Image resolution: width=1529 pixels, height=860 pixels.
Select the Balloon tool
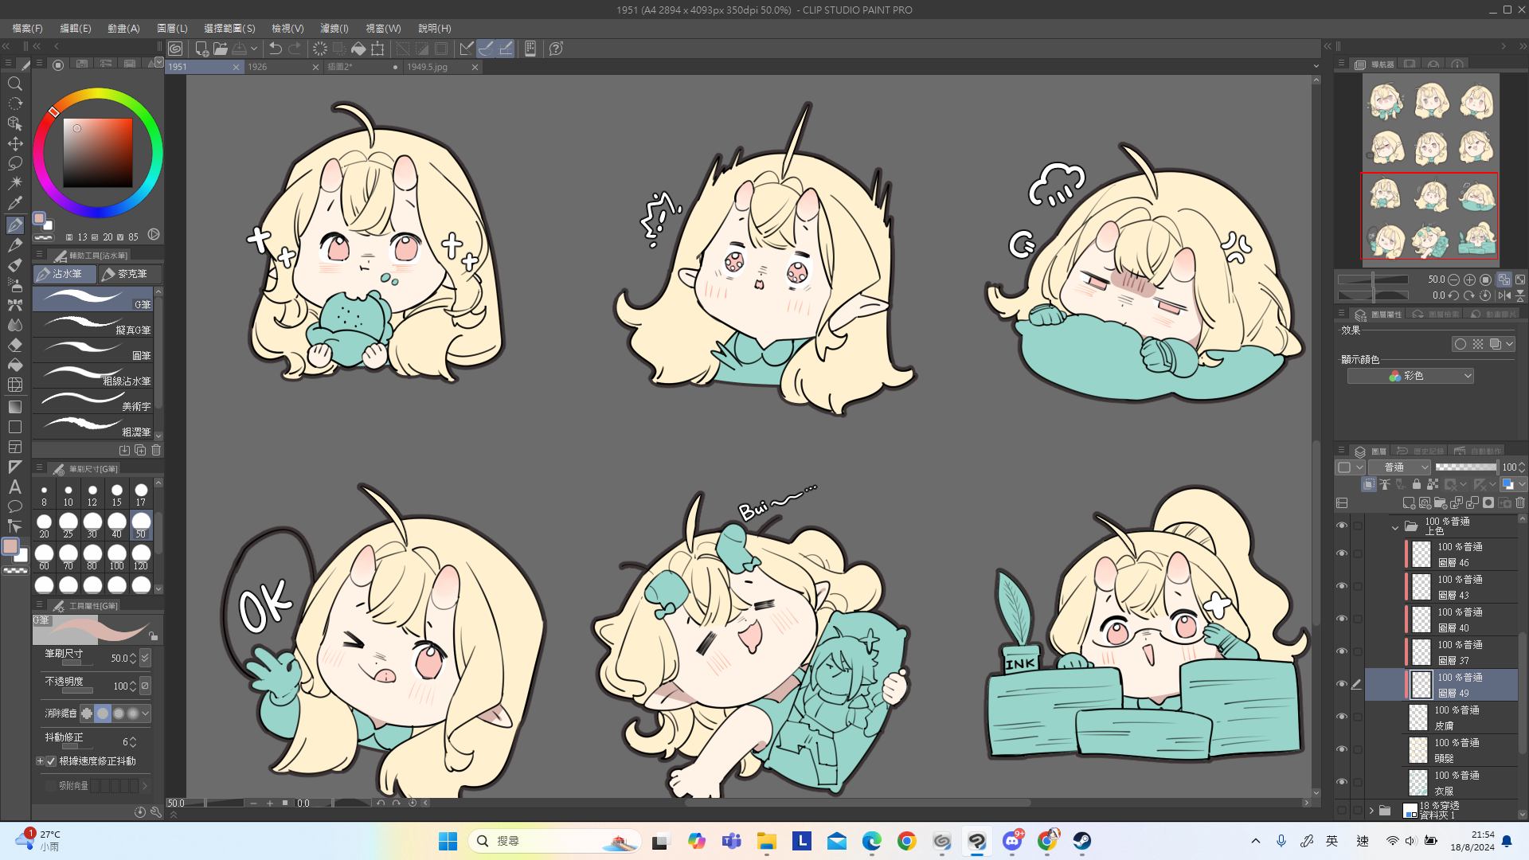tap(14, 506)
